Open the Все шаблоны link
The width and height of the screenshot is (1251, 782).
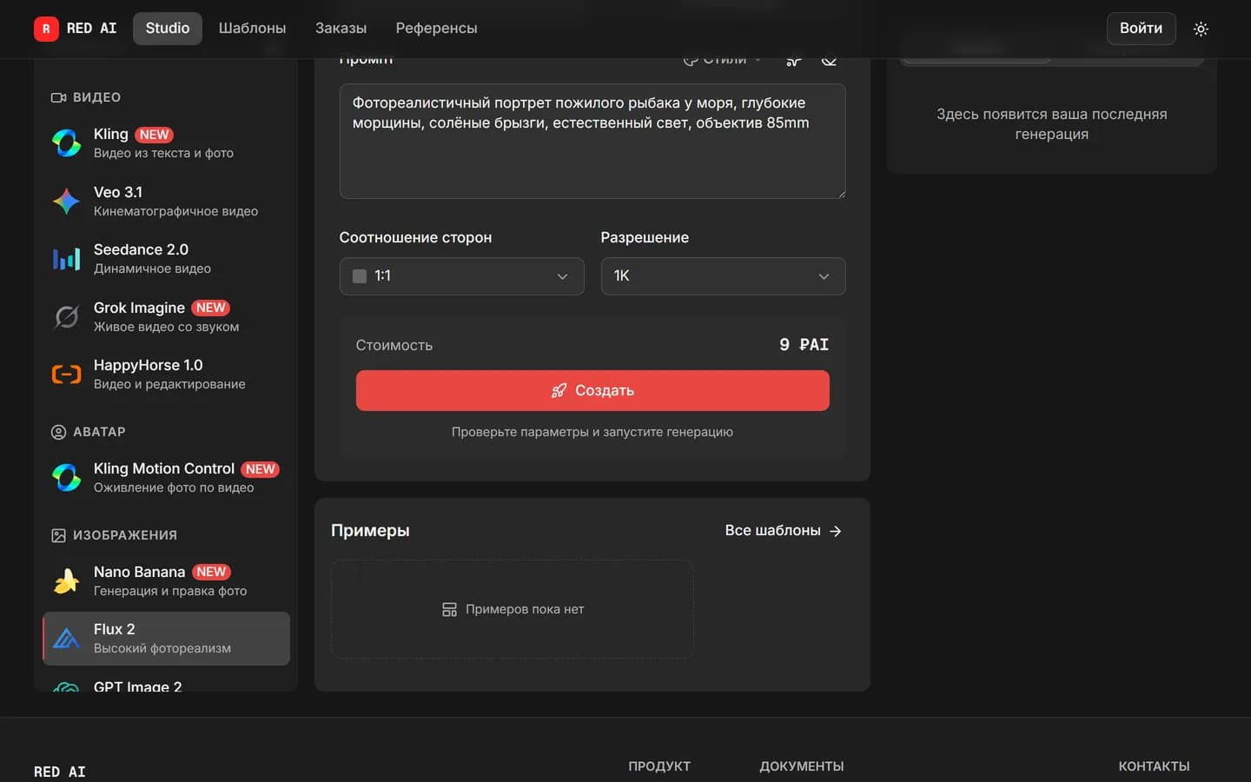point(783,531)
